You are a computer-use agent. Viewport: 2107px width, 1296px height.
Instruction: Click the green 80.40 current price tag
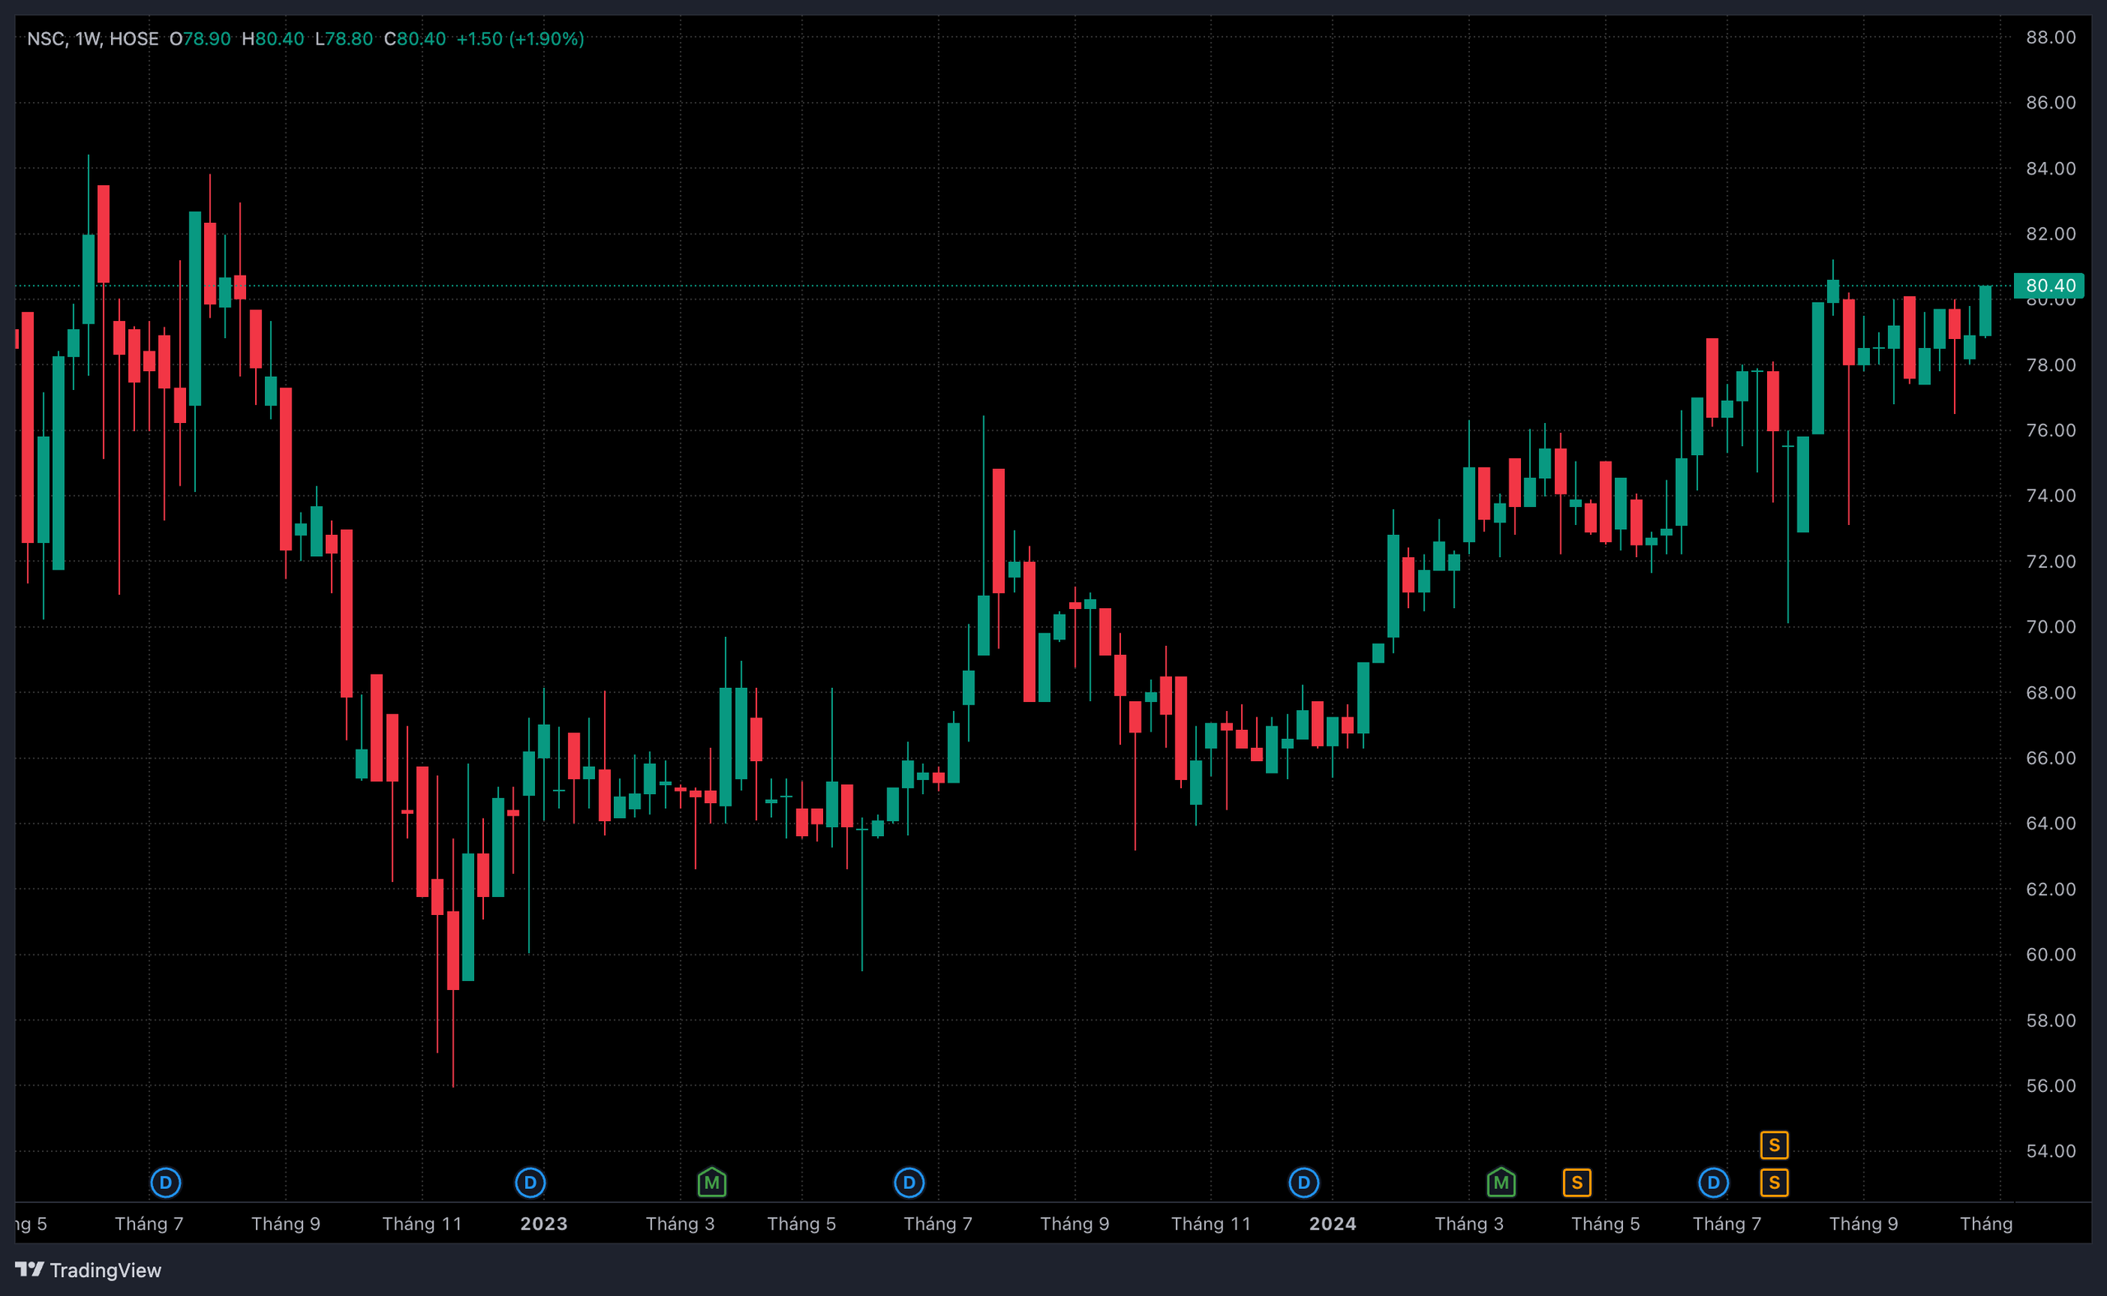tap(2049, 286)
